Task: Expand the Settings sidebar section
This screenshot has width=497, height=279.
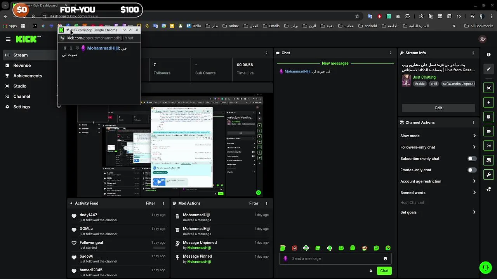Action: coord(59,107)
